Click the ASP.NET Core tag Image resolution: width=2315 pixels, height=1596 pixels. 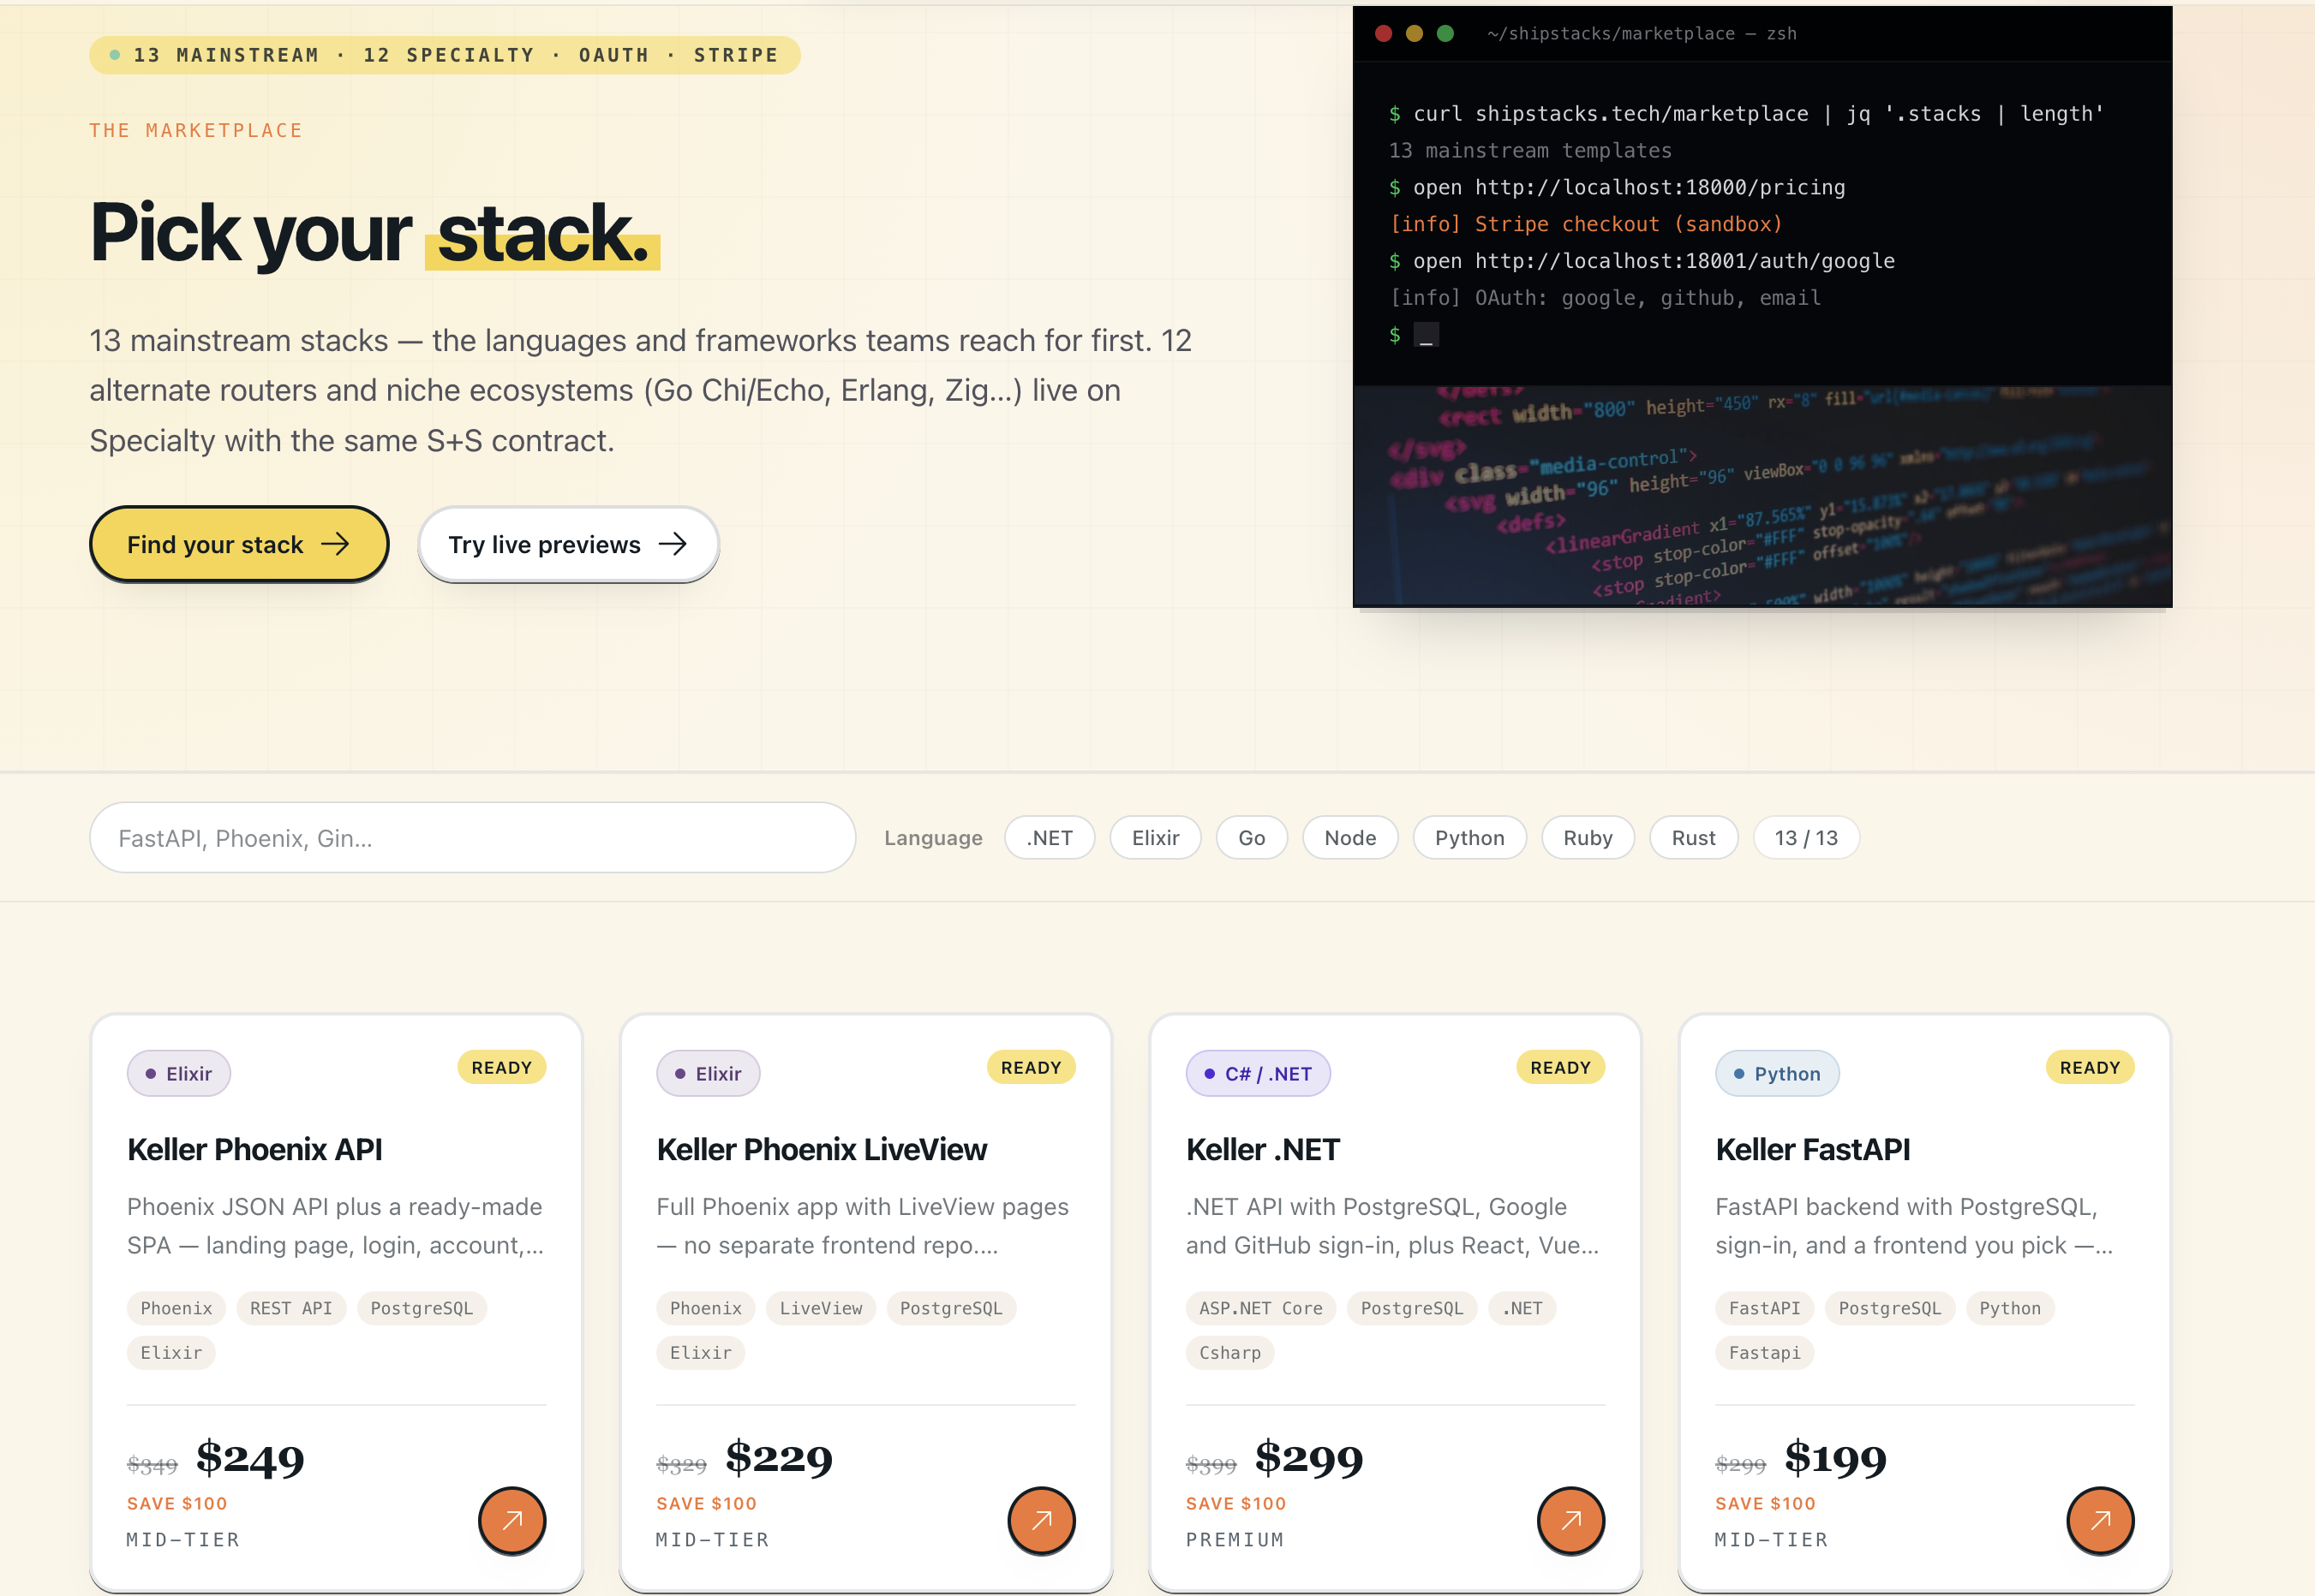tap(1260, 1308)
